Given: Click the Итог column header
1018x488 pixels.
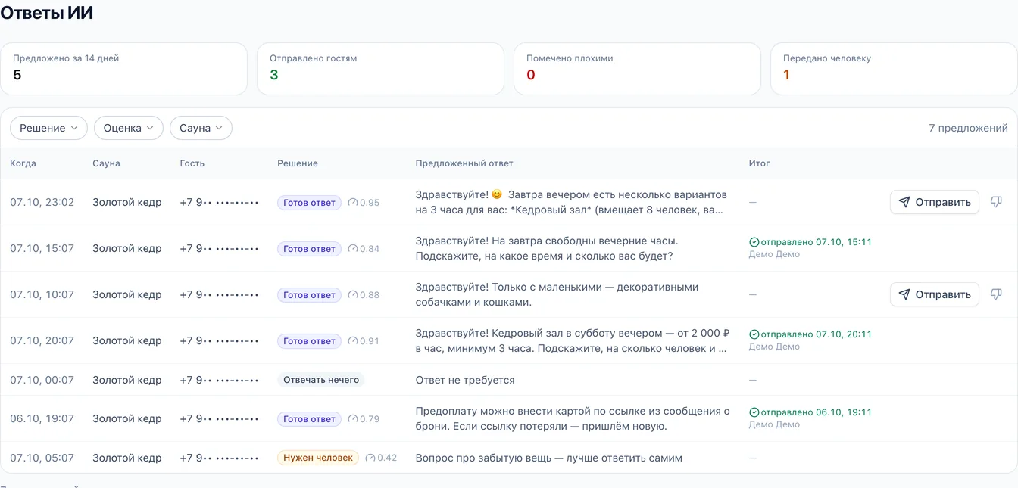Looking at the screenshot, I should [760, 163].
